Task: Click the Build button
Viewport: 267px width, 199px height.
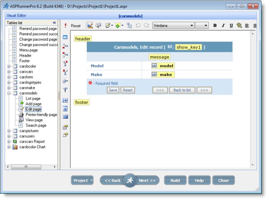Action: (175, 180)
